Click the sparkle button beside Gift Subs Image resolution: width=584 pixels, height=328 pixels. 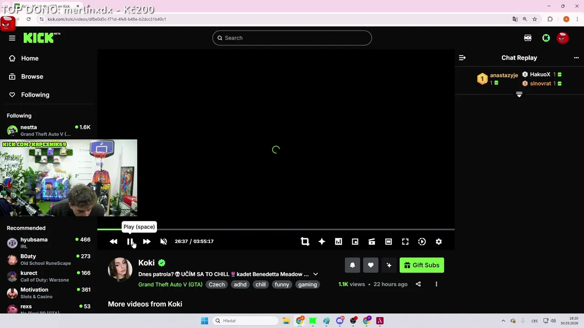tap(389, 265)
